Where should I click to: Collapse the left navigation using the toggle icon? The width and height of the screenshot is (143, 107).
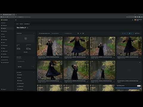point(16,20)
